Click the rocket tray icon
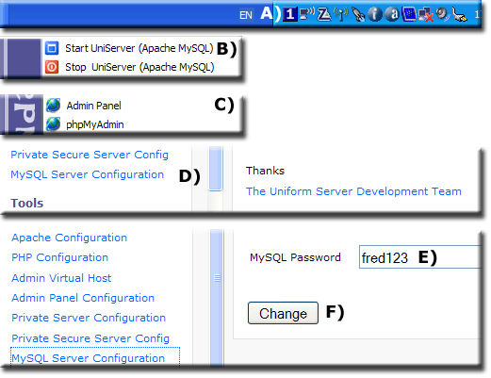 point(358,14)
